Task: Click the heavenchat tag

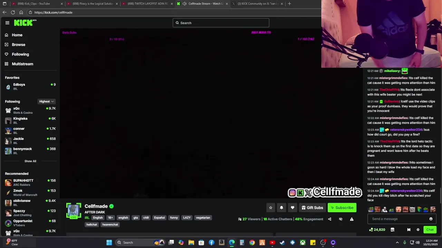Action: click(110, 225)
